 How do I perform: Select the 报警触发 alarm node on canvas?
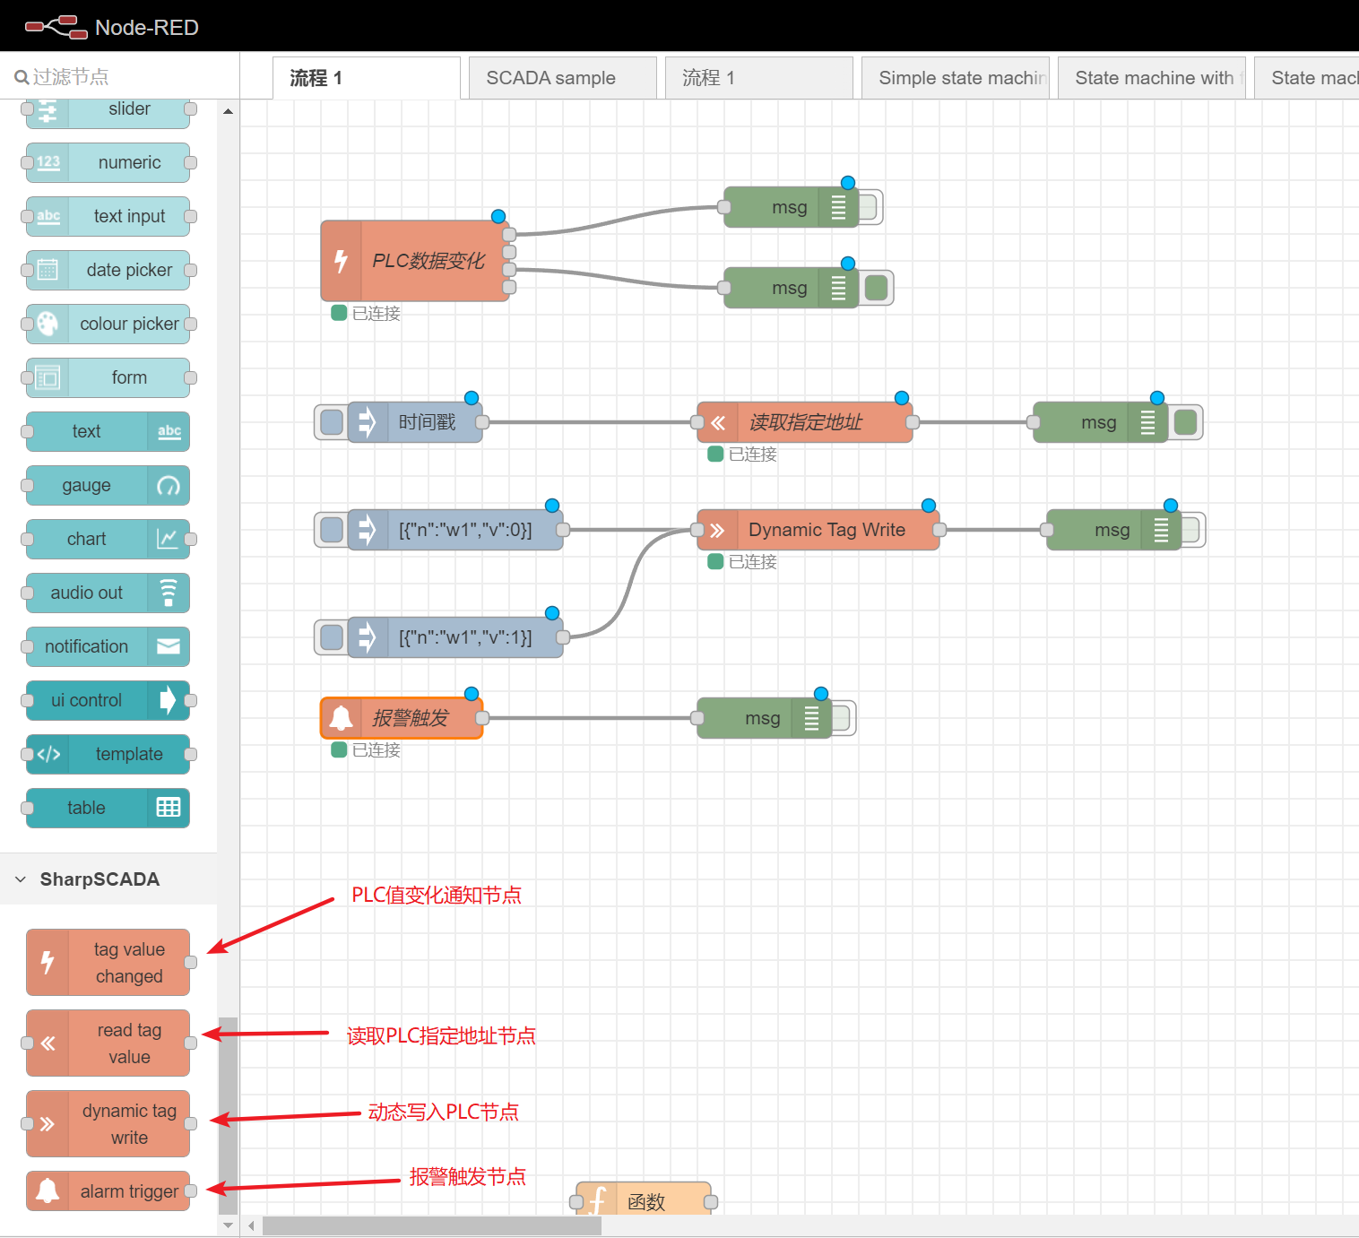point(402,718)
